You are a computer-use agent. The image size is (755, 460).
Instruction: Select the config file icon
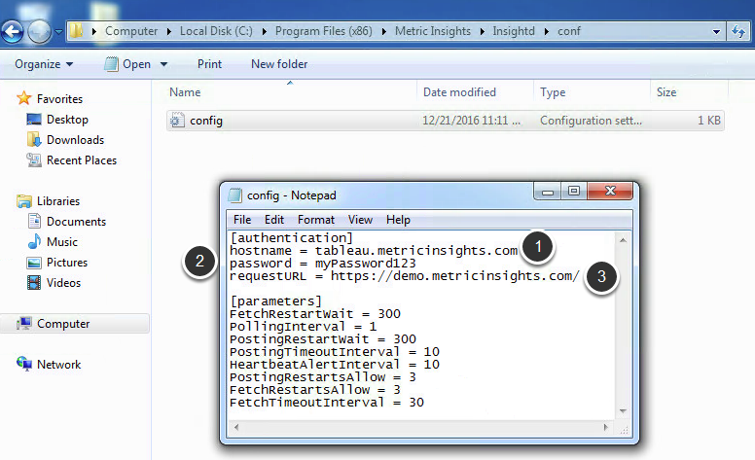177,121
